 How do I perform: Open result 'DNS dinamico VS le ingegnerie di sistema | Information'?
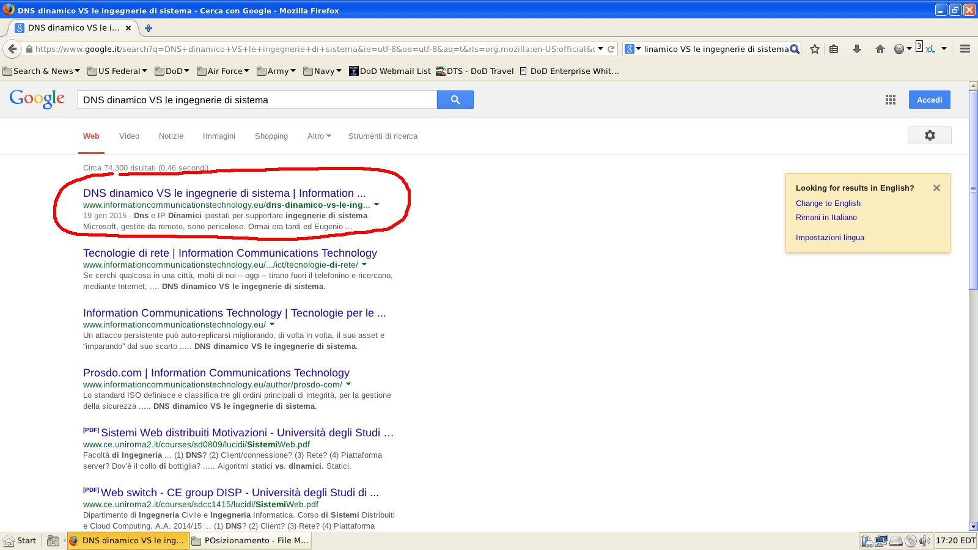[224, 193]
